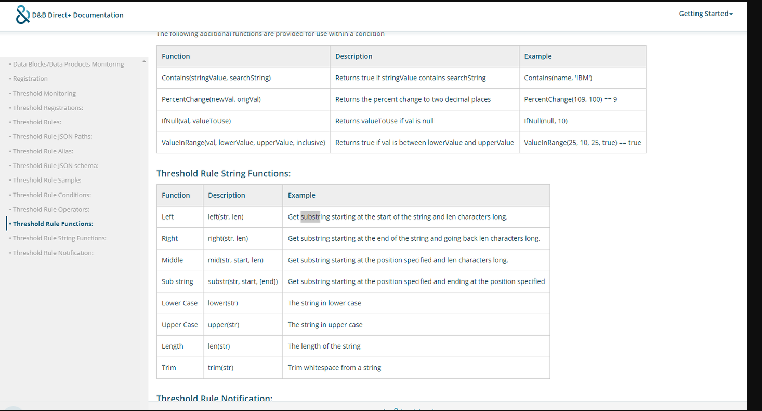Select the substr(str, start, [end]) cell

(243, 281)
